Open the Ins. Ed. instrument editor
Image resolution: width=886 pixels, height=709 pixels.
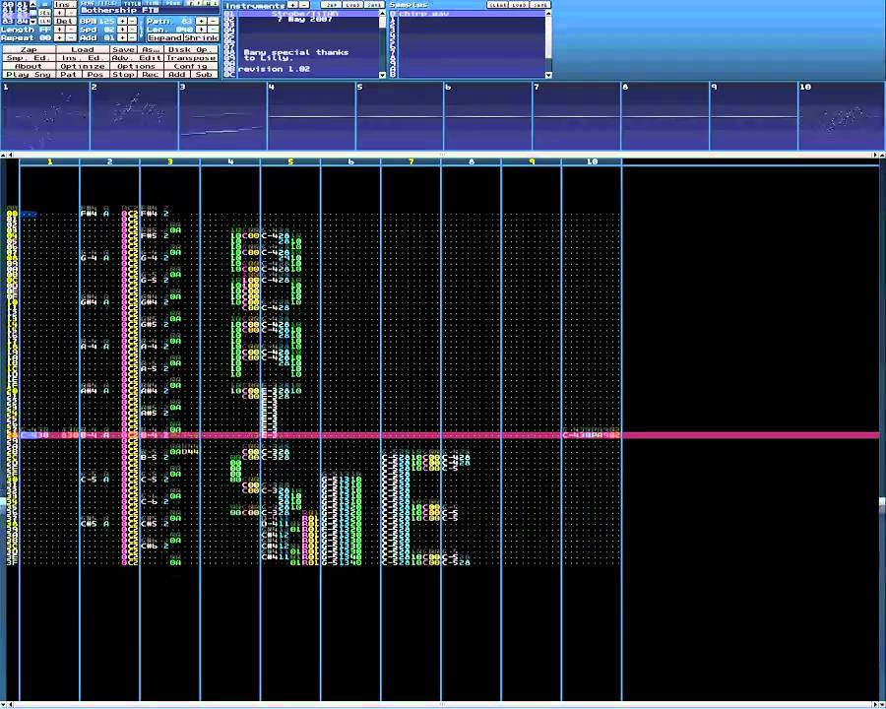83,58
